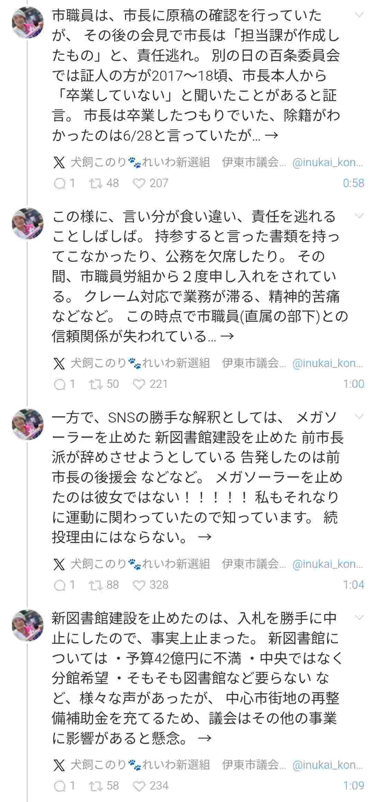This screenshot has width=374, height=802.
Task: Open the chevron menu on the 1:00 post
Action: 360,216
